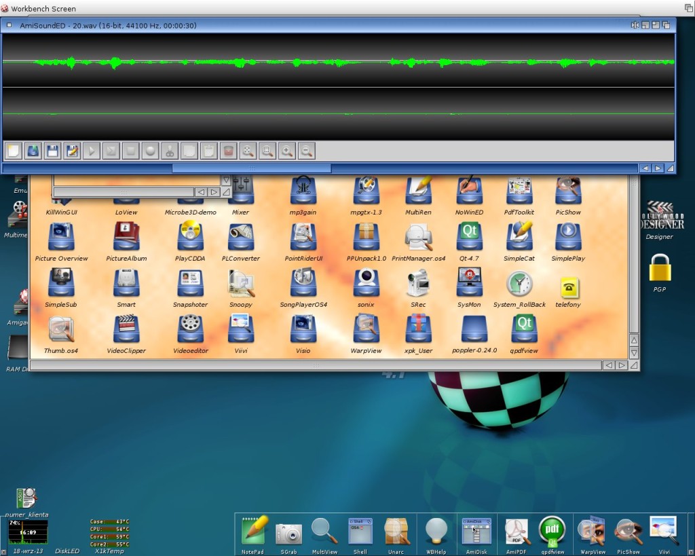
Task: Save the sound with the floppy icon
Action: point(52,151)
